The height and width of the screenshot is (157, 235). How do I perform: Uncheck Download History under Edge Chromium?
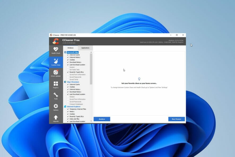pyautogui.click(x=68, y=92)
